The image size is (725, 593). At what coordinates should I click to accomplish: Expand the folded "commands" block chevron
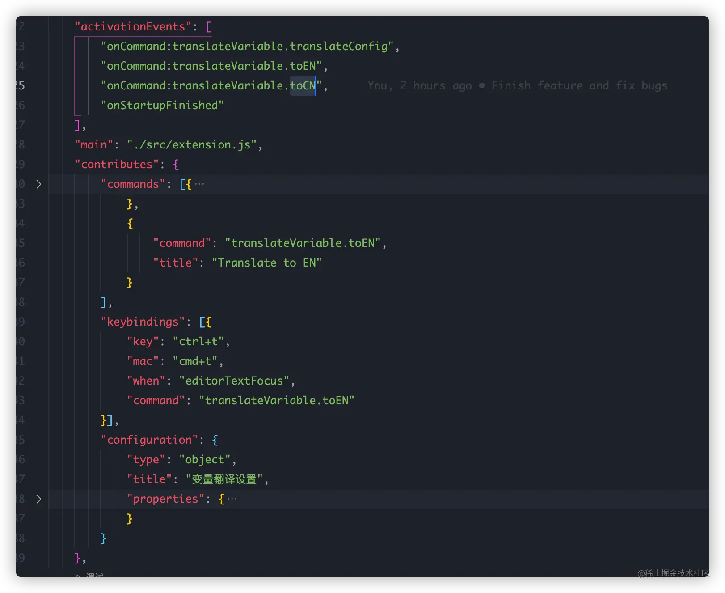point(39,184)
